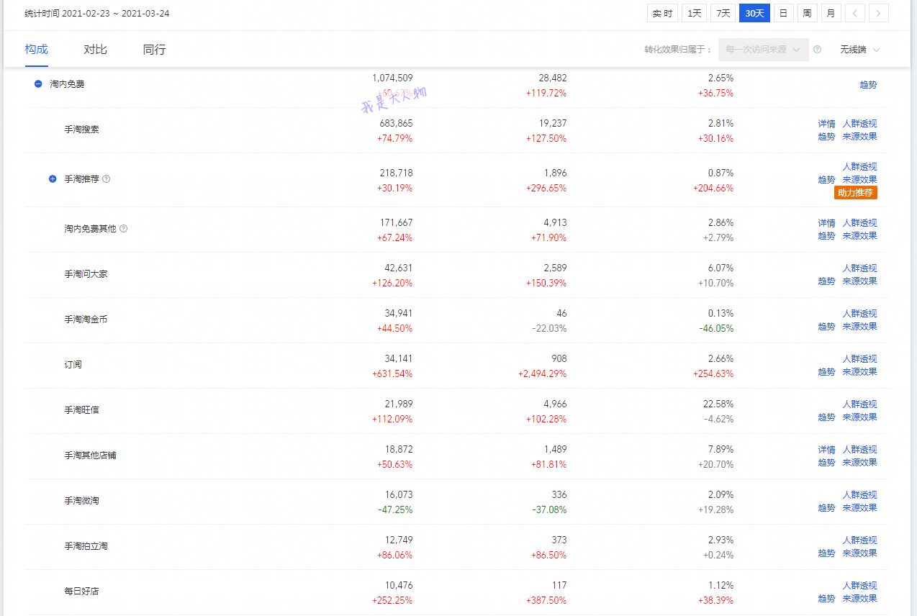The width and height of the screenshot is (917, 616).
Task: Click the 订阅 source name
Action: [73, 365]
